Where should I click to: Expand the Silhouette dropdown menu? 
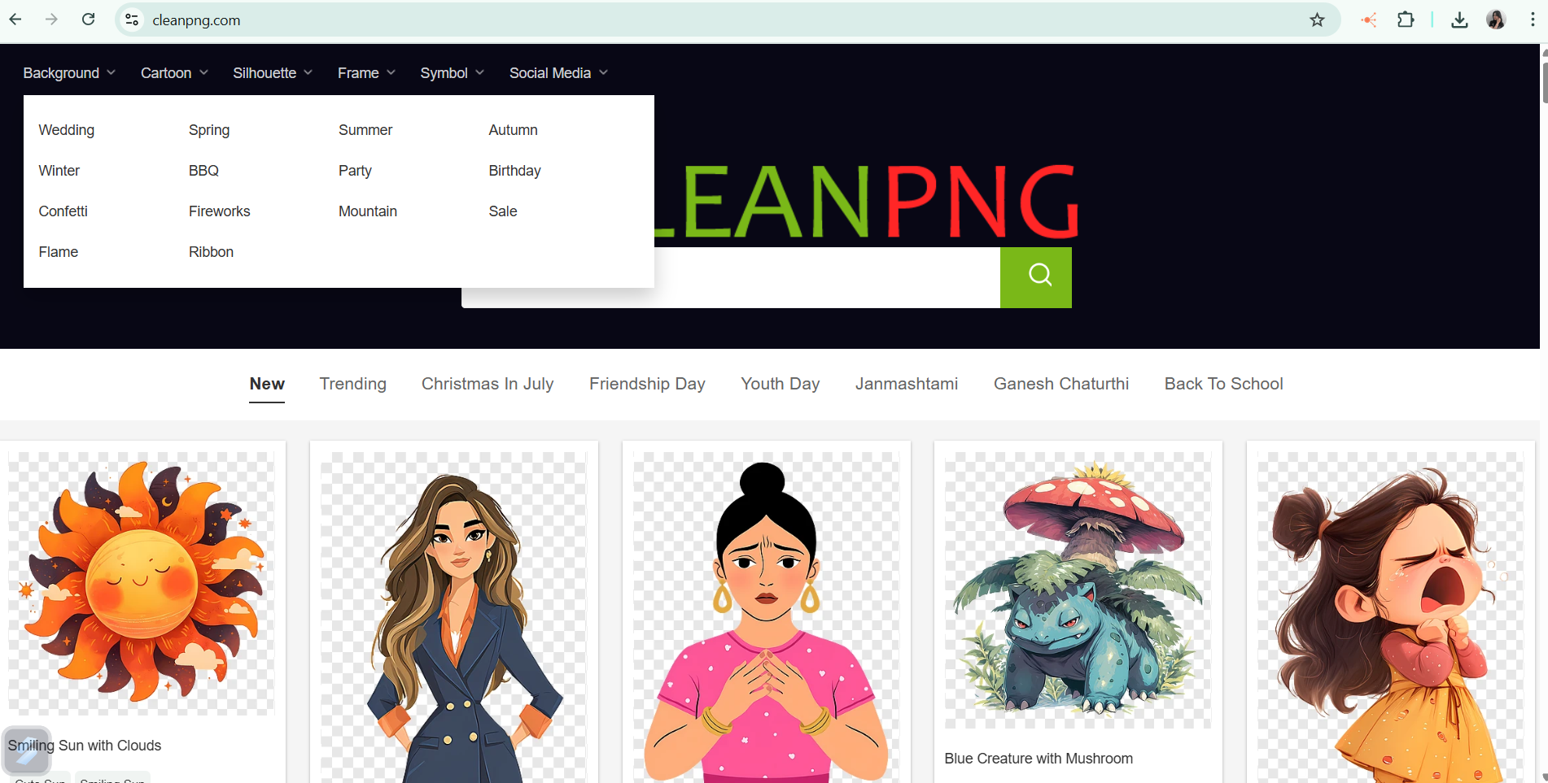[273, 73]
